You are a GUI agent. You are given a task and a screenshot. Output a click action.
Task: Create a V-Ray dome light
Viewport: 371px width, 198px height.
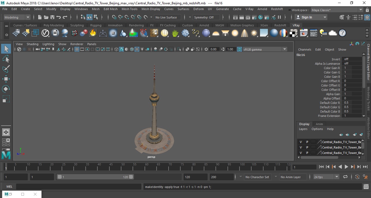[216, 33]
